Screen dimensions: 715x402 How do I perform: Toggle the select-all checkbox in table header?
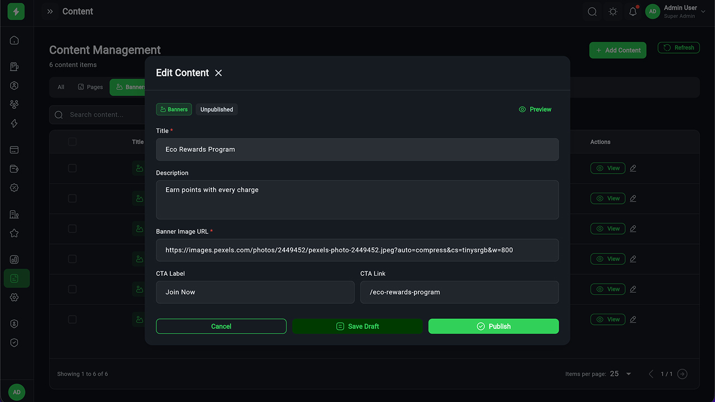pos(72,142)
